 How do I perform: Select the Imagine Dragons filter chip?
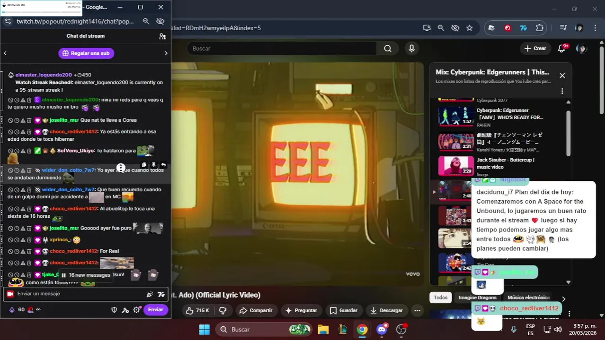(x=477, y=297)
